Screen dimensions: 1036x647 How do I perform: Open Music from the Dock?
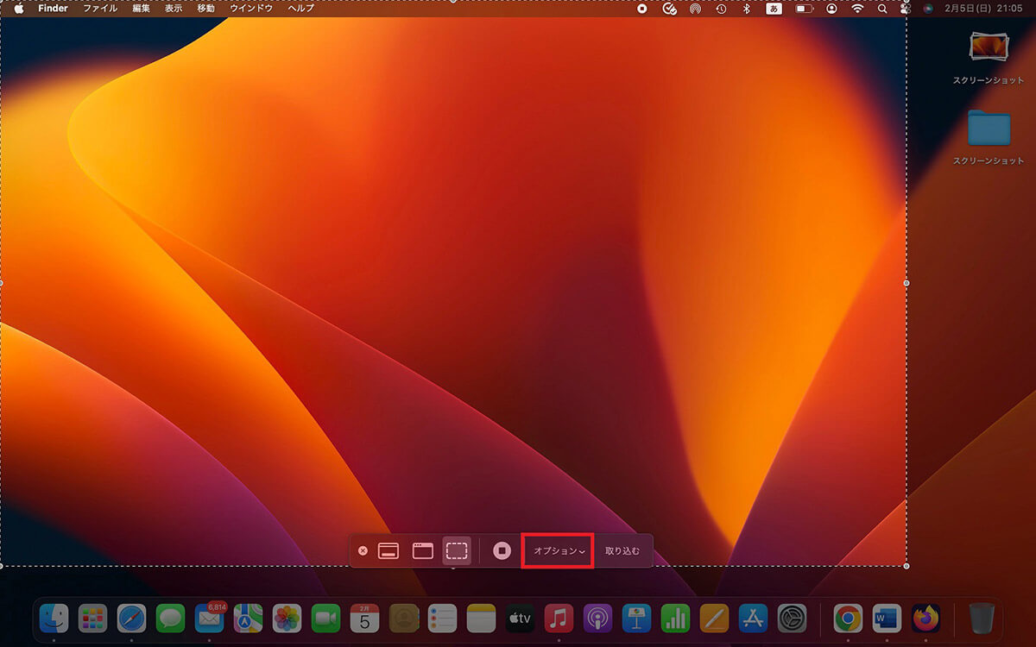pyautogui.click(x=559, y=618)
